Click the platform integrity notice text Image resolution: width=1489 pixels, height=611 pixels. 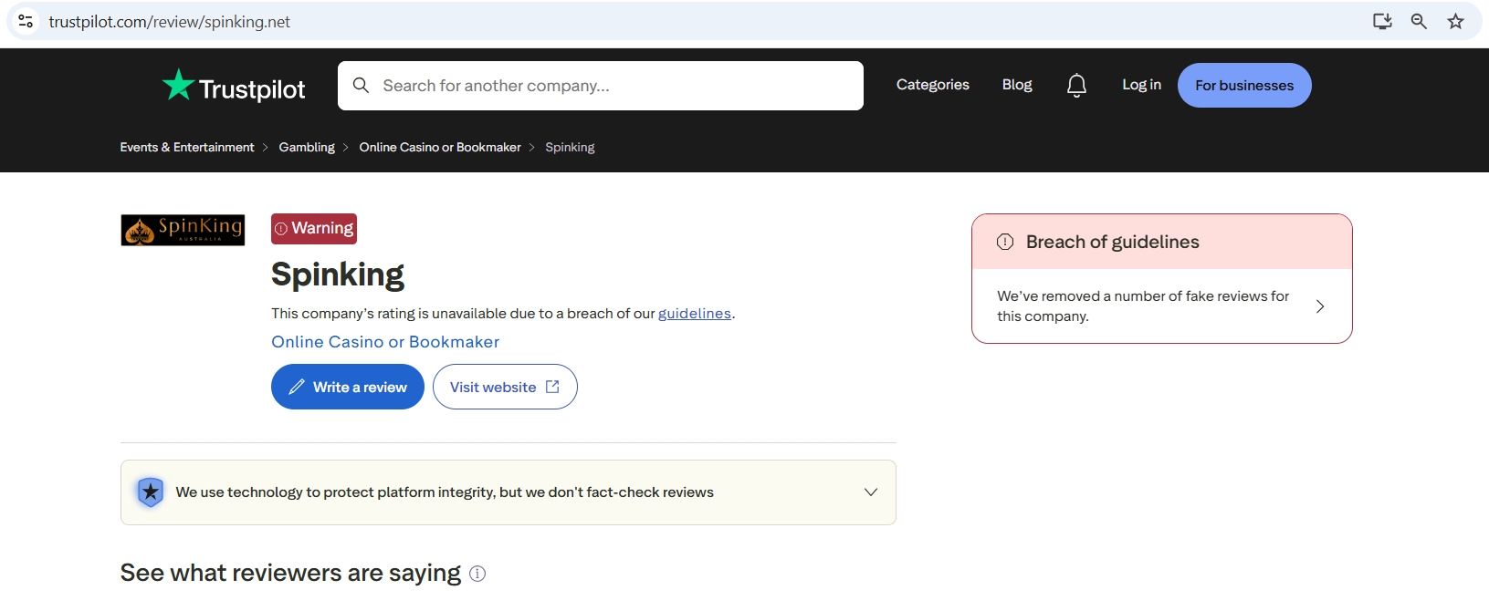point(445,492)
